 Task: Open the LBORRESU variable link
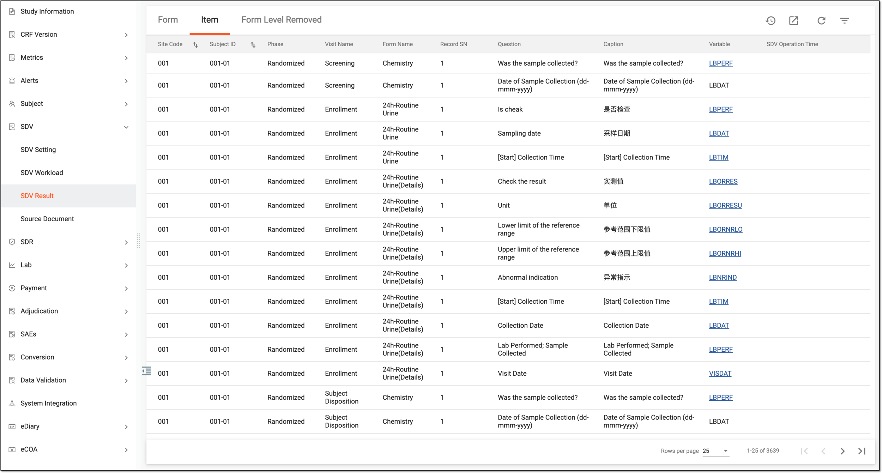click(x=725, y=205)
